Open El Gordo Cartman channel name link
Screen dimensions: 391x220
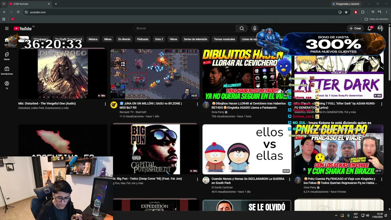(x=222, y=187)
